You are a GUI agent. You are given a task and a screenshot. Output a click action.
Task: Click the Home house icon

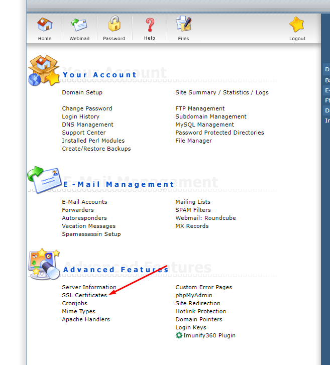(45, 25)
